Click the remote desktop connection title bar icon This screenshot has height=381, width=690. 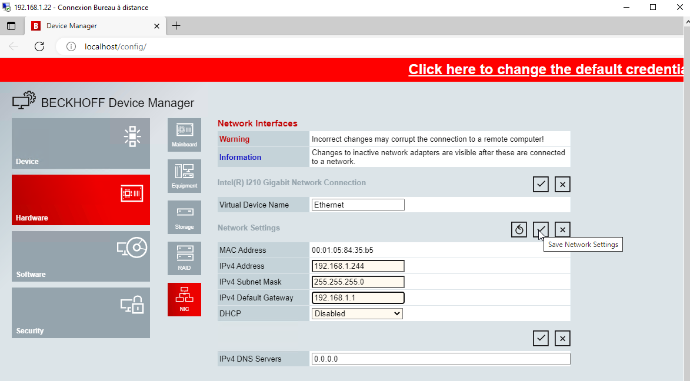tap(6, 8)
